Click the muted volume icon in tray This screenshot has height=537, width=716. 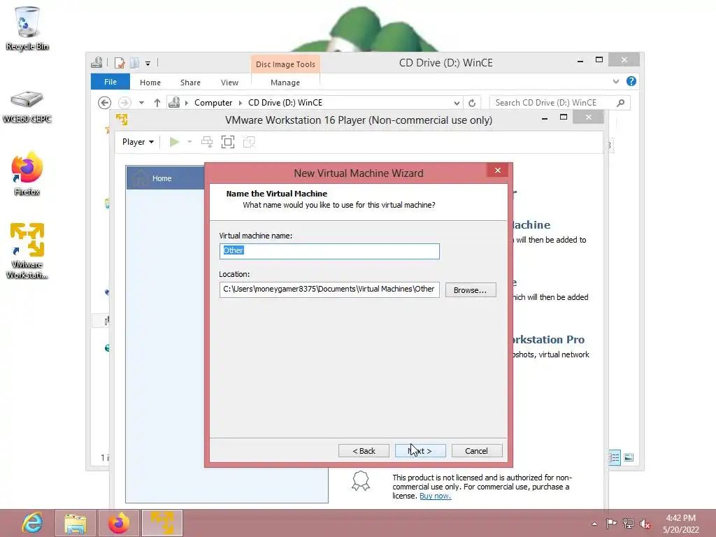pos(645,523)
